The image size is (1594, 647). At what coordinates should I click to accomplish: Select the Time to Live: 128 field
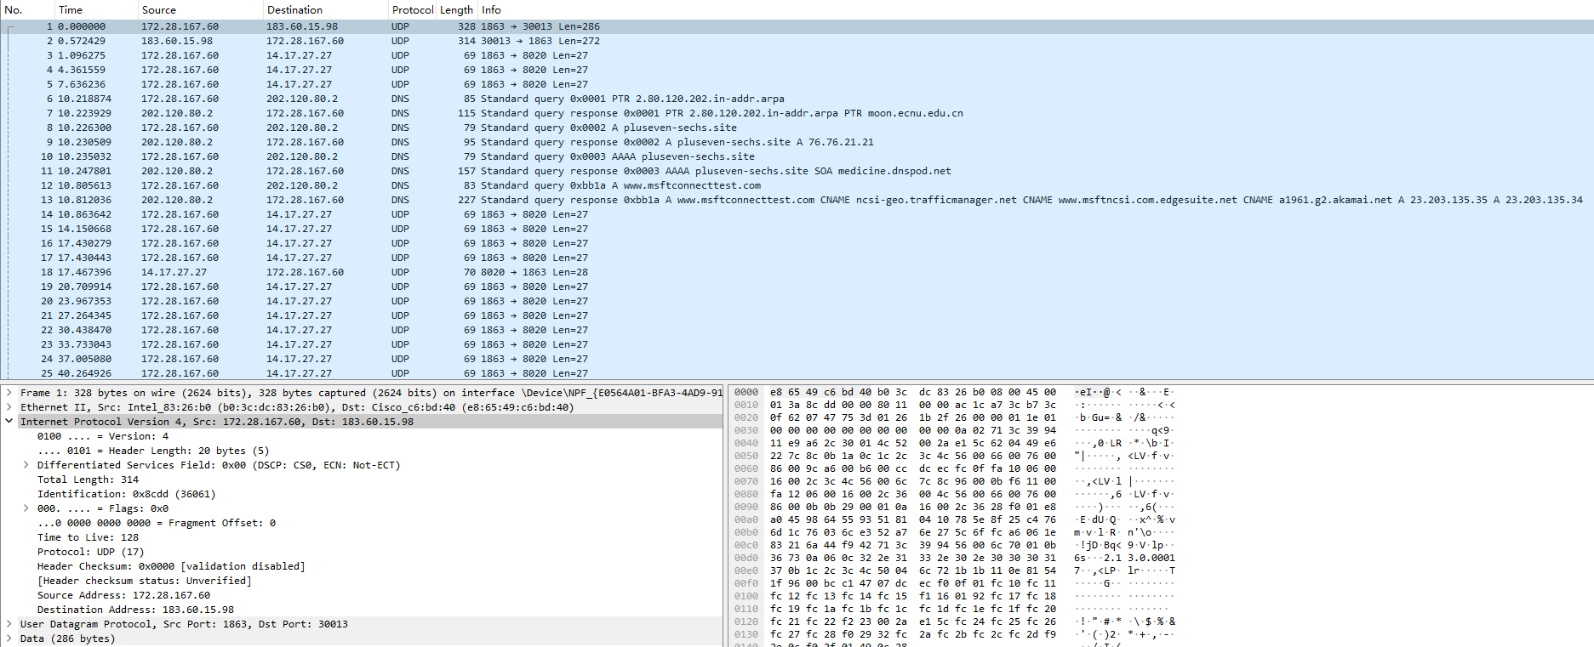(88, 537)
